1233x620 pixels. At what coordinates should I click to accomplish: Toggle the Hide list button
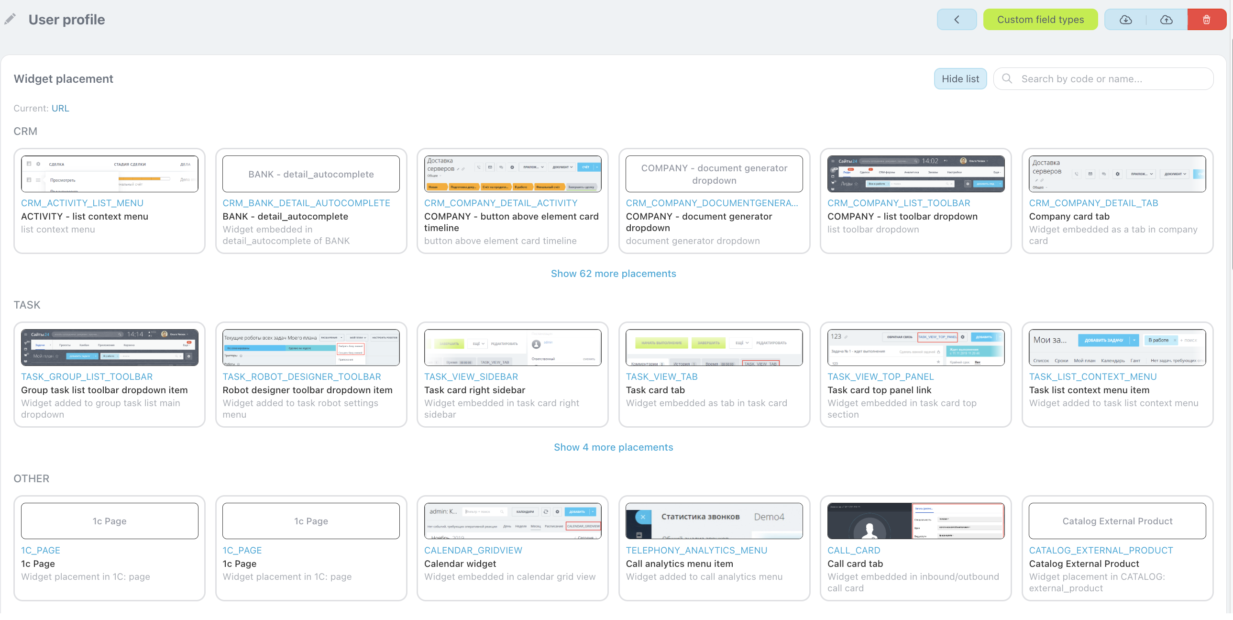960,79
